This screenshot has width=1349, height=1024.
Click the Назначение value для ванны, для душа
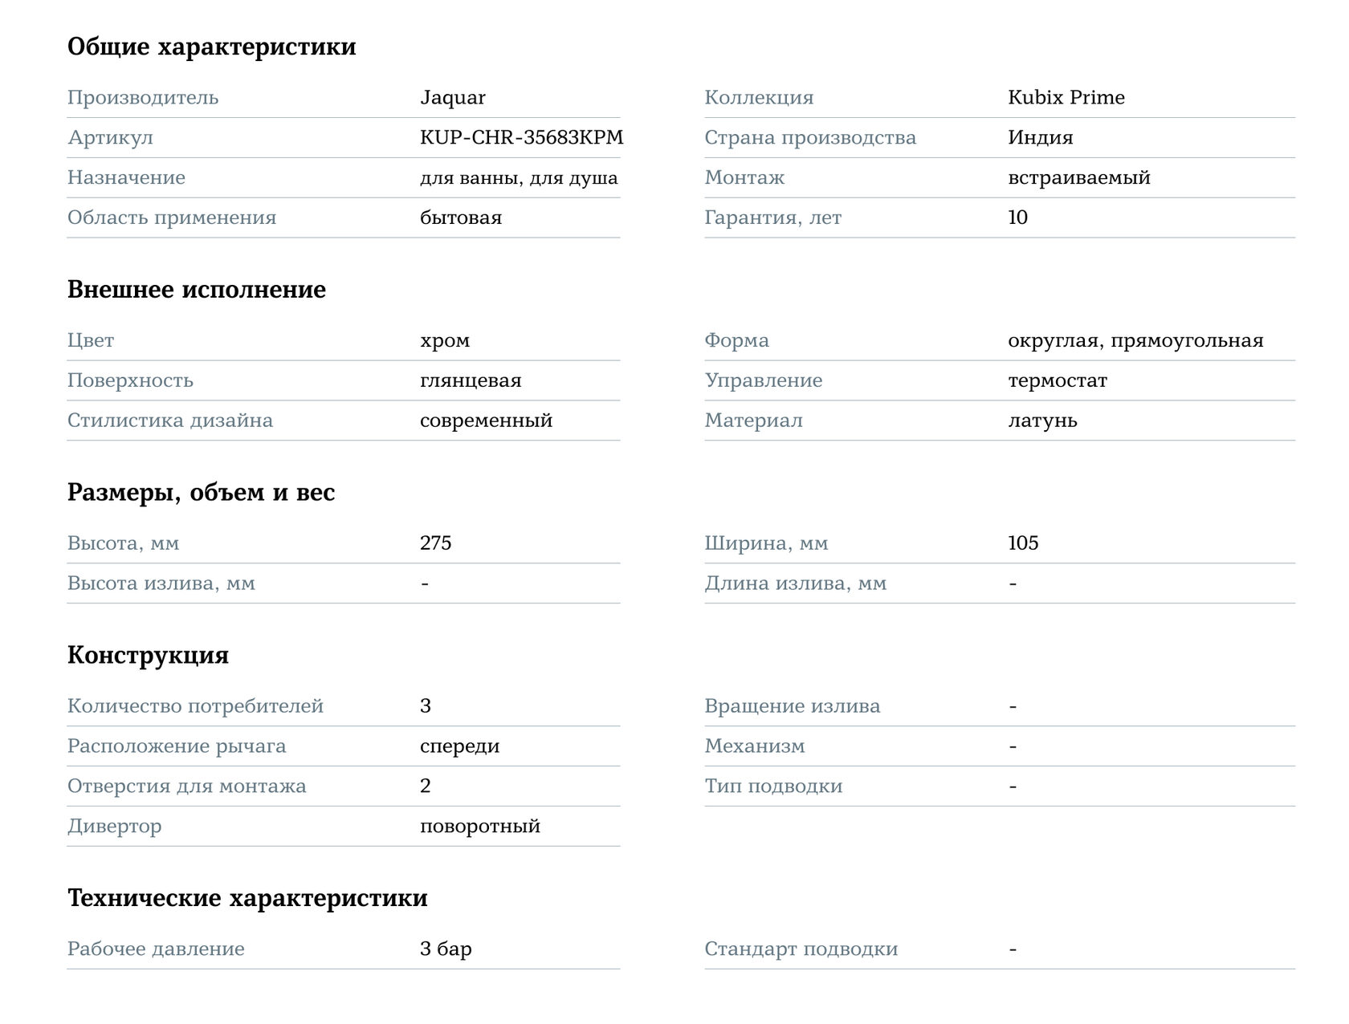(x=518, y=178)
